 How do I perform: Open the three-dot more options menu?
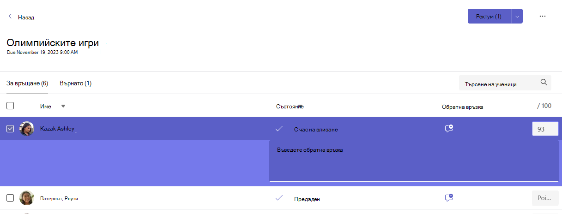click(543, 16)
